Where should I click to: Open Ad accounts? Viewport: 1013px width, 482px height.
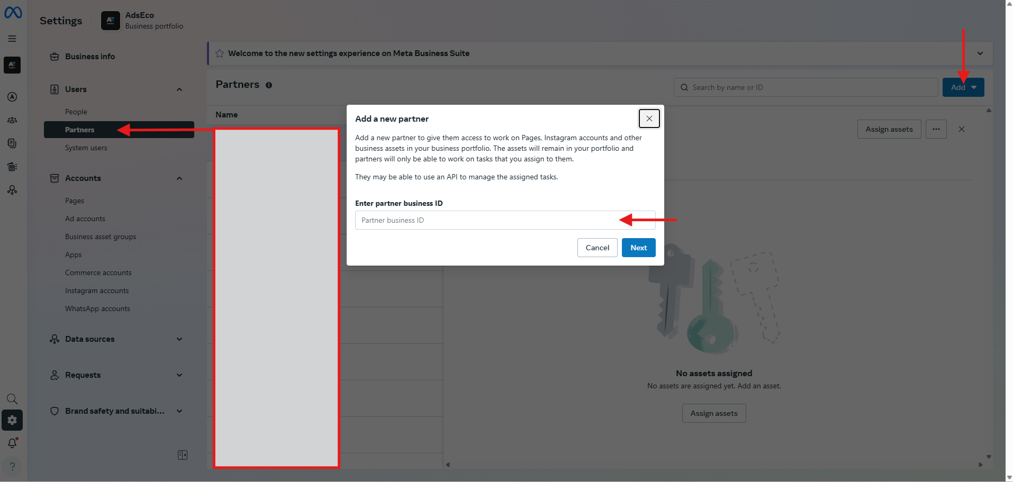click(x=85, y=219)
